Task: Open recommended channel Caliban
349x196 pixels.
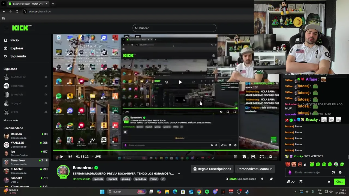Action: pyautogui.click(x=26, y=136)
